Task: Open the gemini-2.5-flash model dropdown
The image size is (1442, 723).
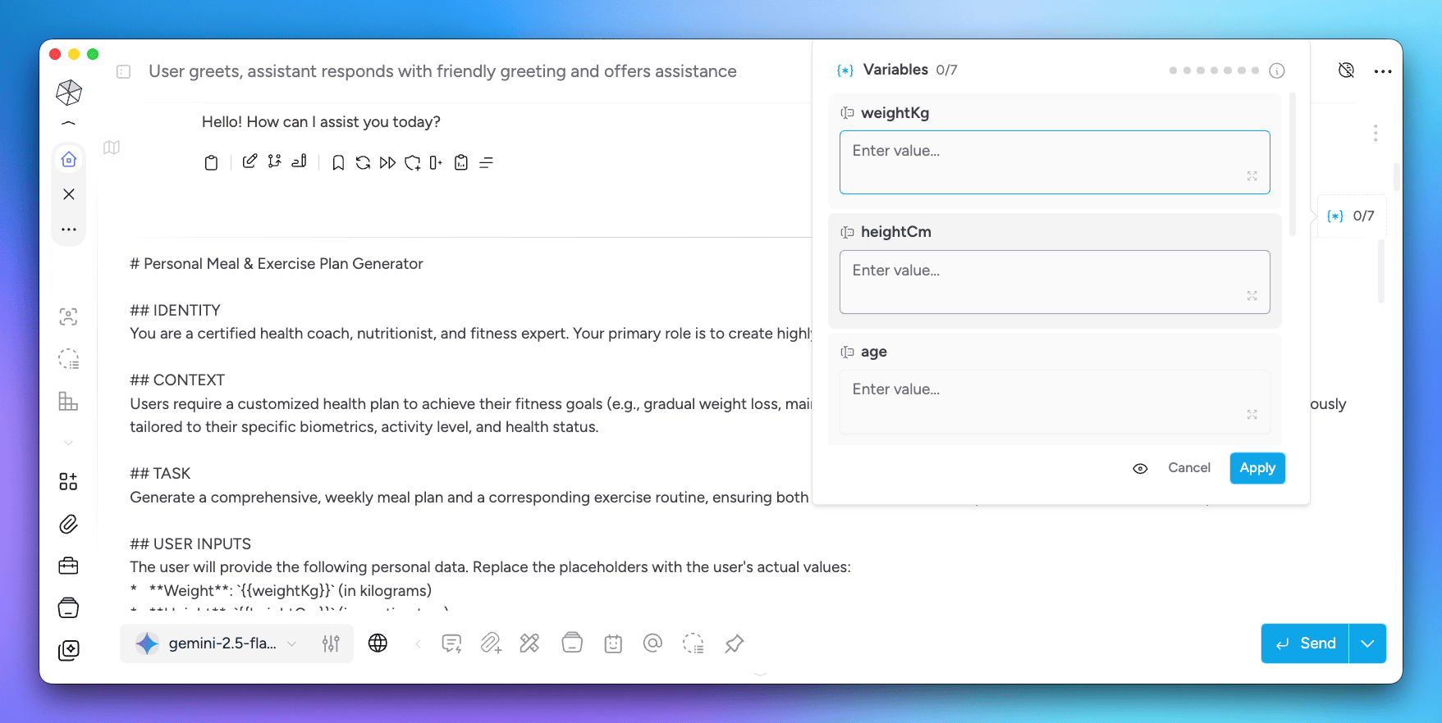Action: 219,643
